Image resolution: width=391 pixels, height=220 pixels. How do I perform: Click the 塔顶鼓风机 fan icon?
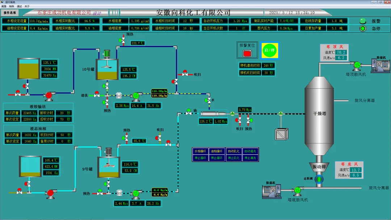click(x=357, y=65)
